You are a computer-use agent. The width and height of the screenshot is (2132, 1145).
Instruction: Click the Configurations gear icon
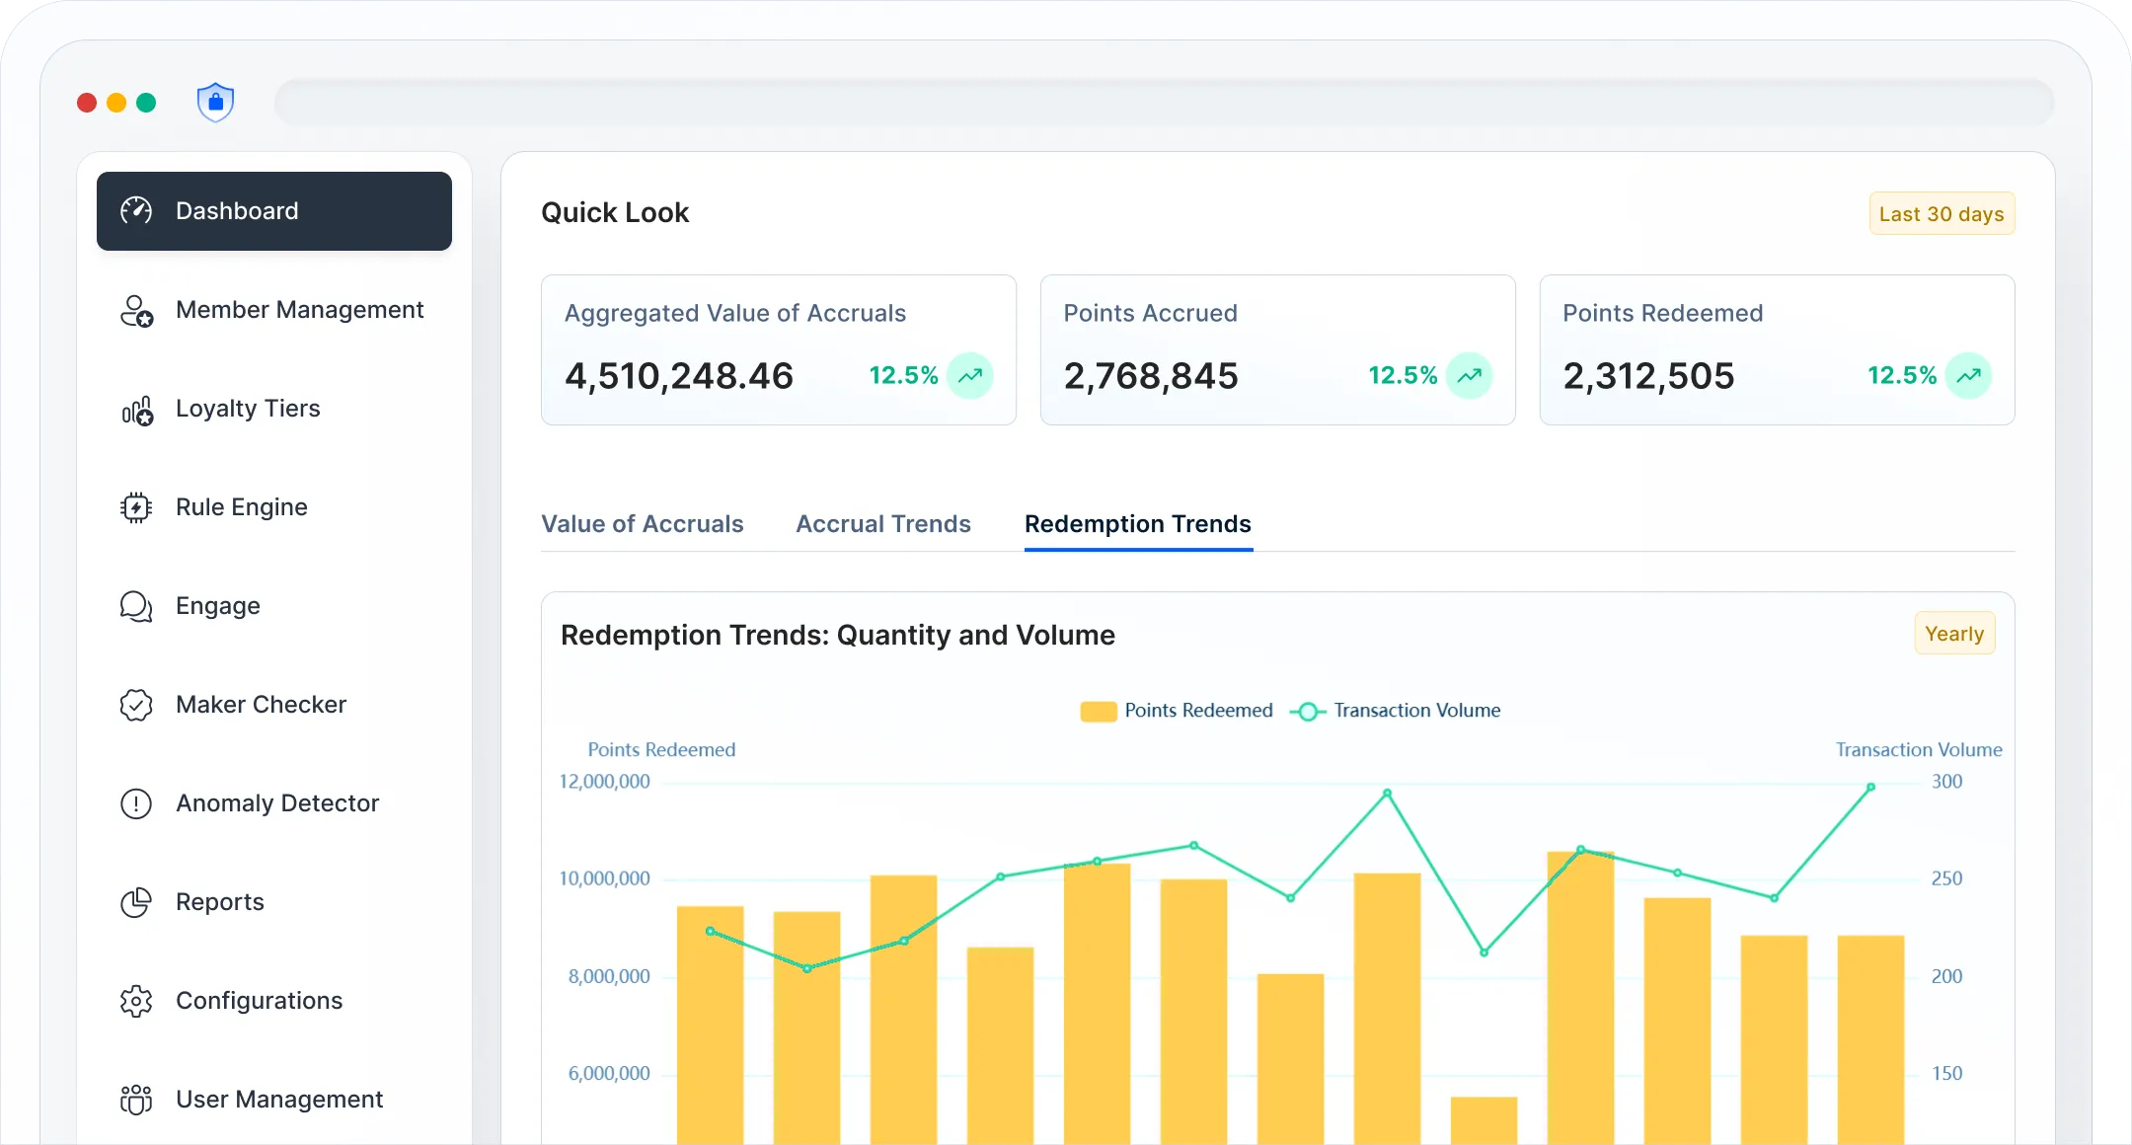pos(136,1001)
